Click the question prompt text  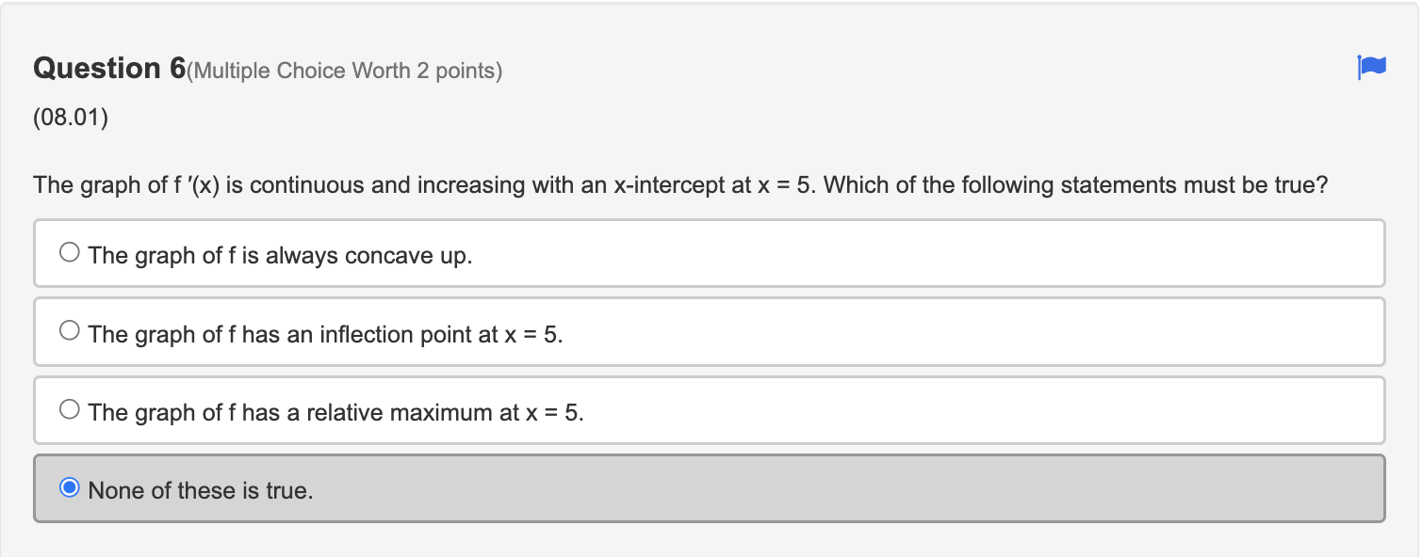point(678,184)
